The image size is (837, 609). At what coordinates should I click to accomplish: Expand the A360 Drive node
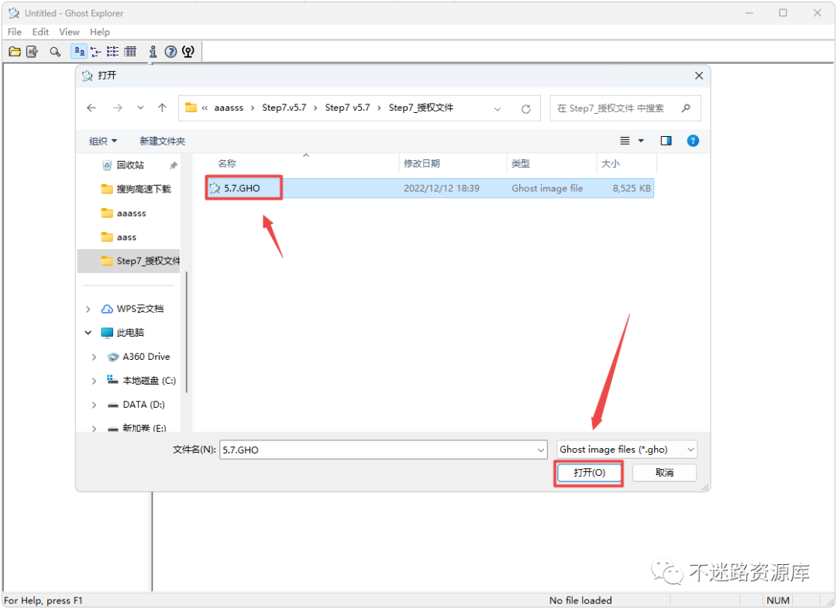(x=94, y=357)
